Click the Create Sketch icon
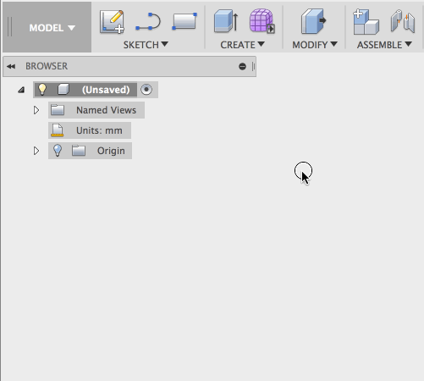424x381 pixels. point(112,22)
